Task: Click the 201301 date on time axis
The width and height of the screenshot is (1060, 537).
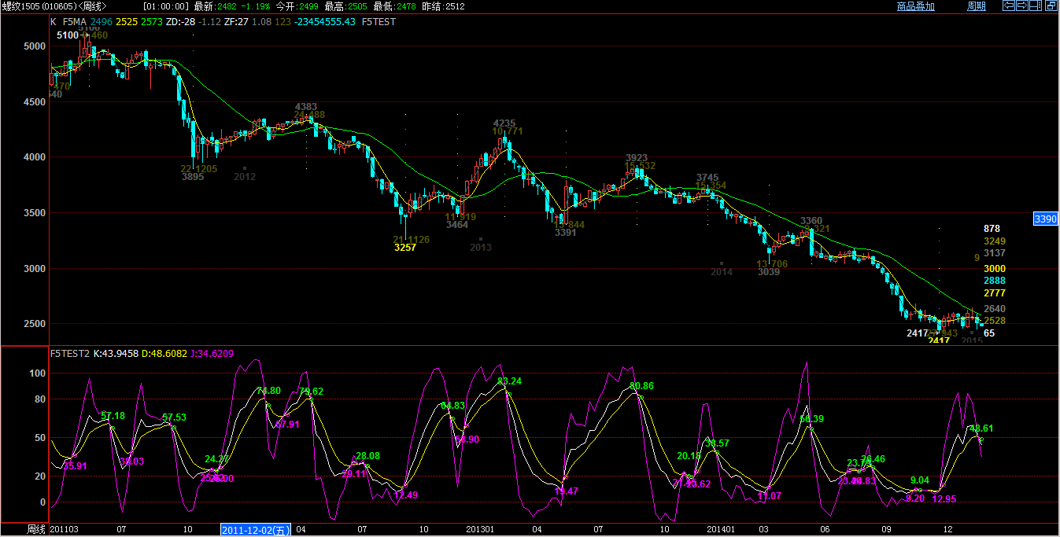Action: click(480, 530)
